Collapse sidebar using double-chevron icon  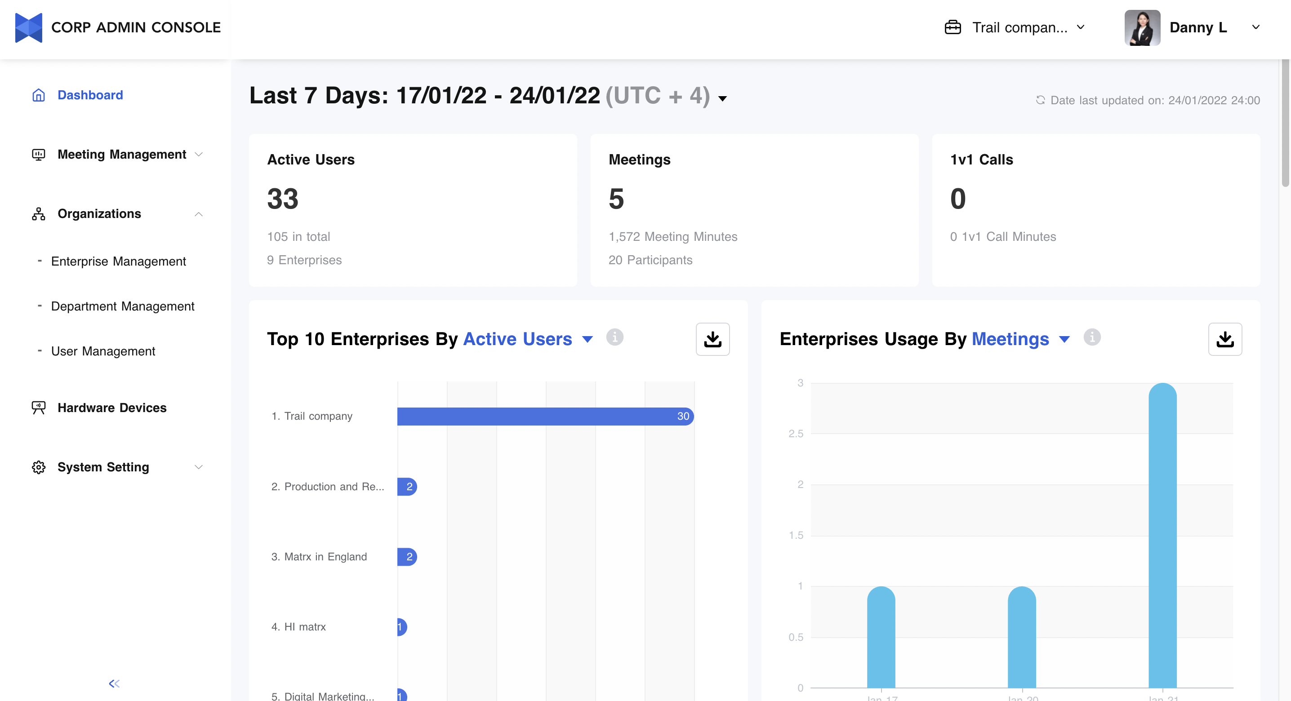pos(114,683)
